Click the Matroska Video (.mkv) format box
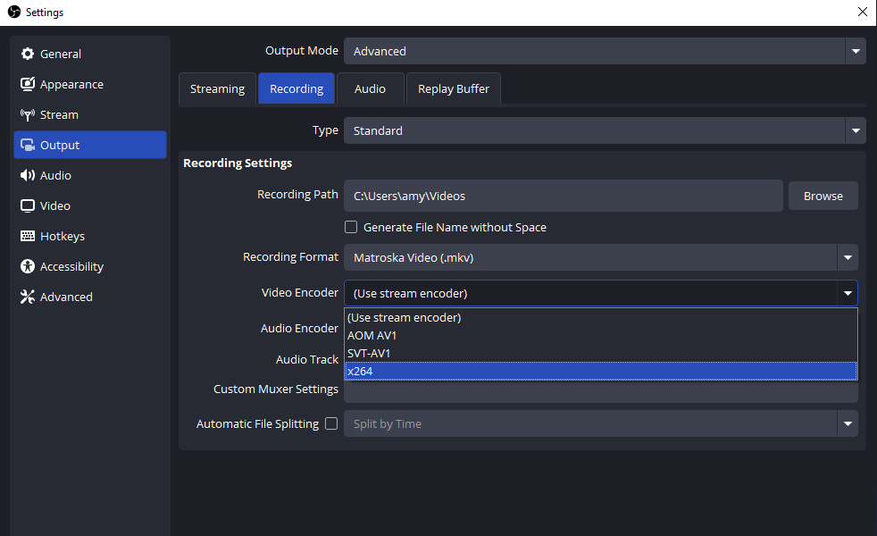The width and height of the screenshot is (877, 536). (601, 257)
